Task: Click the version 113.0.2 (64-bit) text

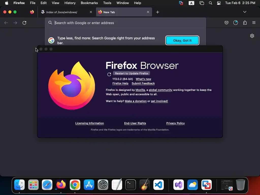Action: [x=123, y=79]
